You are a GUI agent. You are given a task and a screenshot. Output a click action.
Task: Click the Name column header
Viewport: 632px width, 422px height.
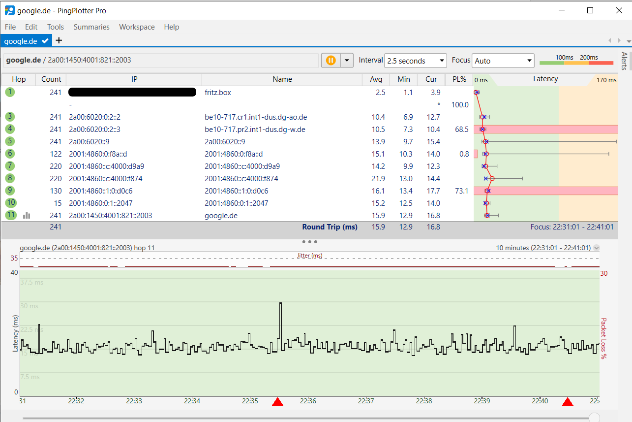click(282, 79)
